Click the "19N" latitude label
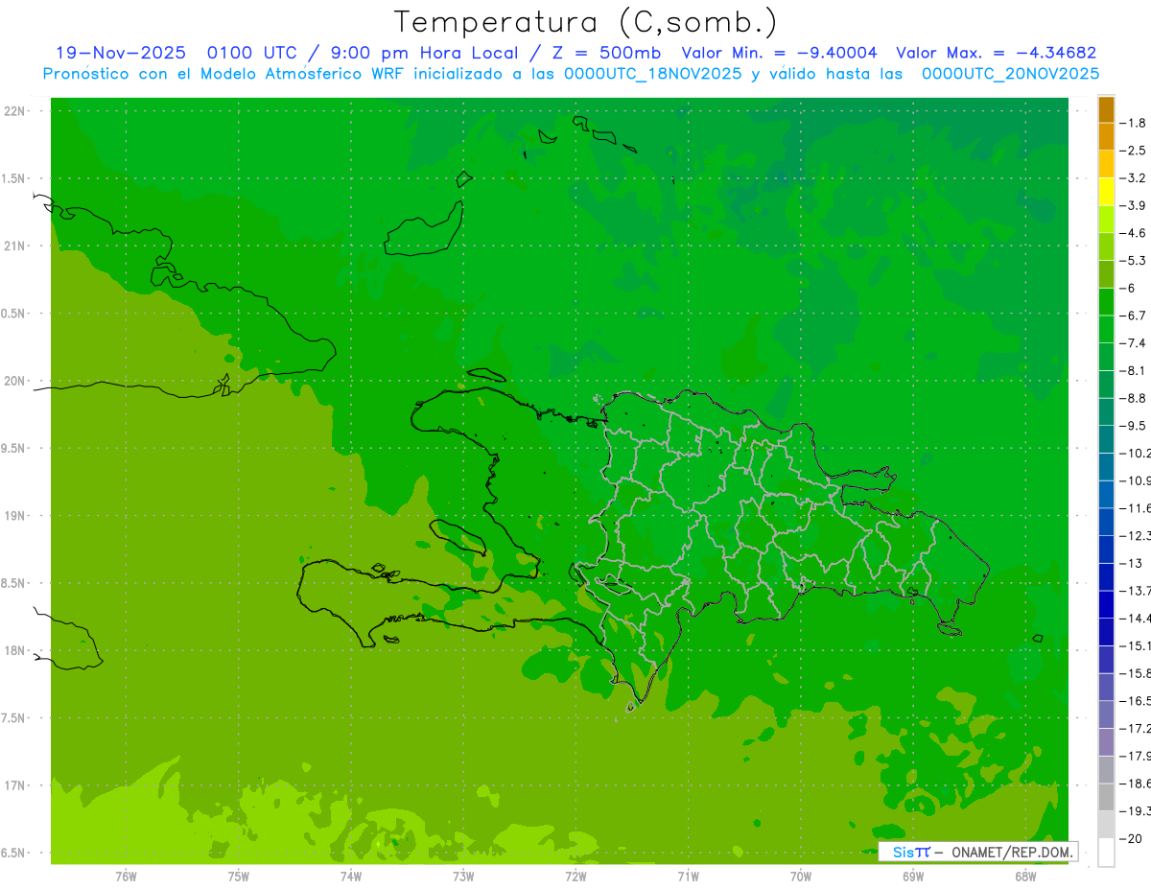Screen dimensions: 1151x889 click(14, 516)
